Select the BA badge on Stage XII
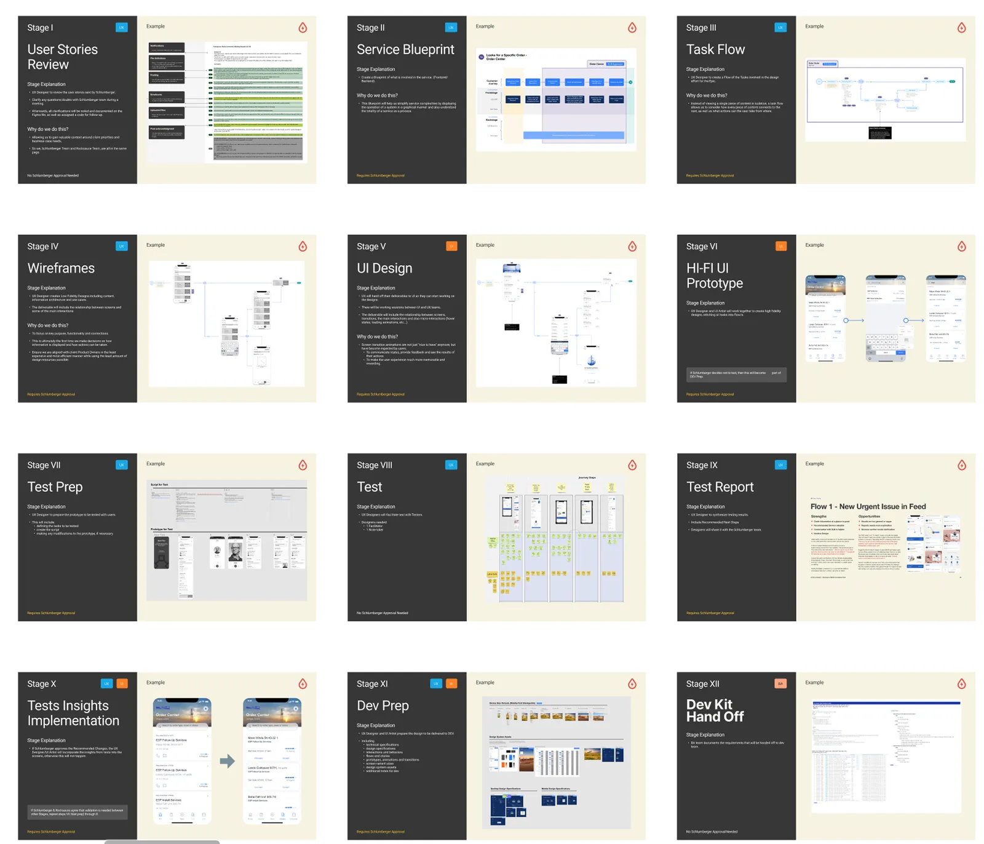This screenshot has height=844, width=984. 780,683
